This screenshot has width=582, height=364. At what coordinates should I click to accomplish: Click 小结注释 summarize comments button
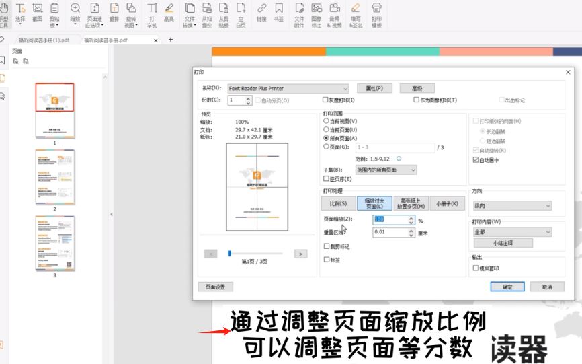tap(503, 242)
